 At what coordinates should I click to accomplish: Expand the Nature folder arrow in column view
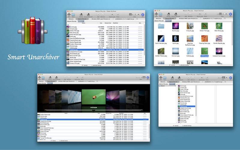[x=175, y=86]
